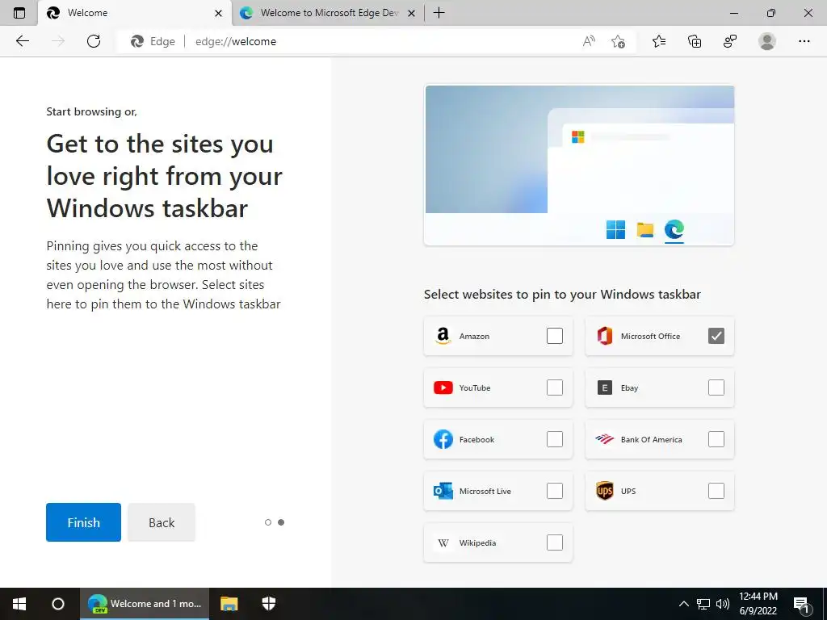Click the YouTube logo icon
Viewport: 827px width, 620px height.
coord(443,387)
